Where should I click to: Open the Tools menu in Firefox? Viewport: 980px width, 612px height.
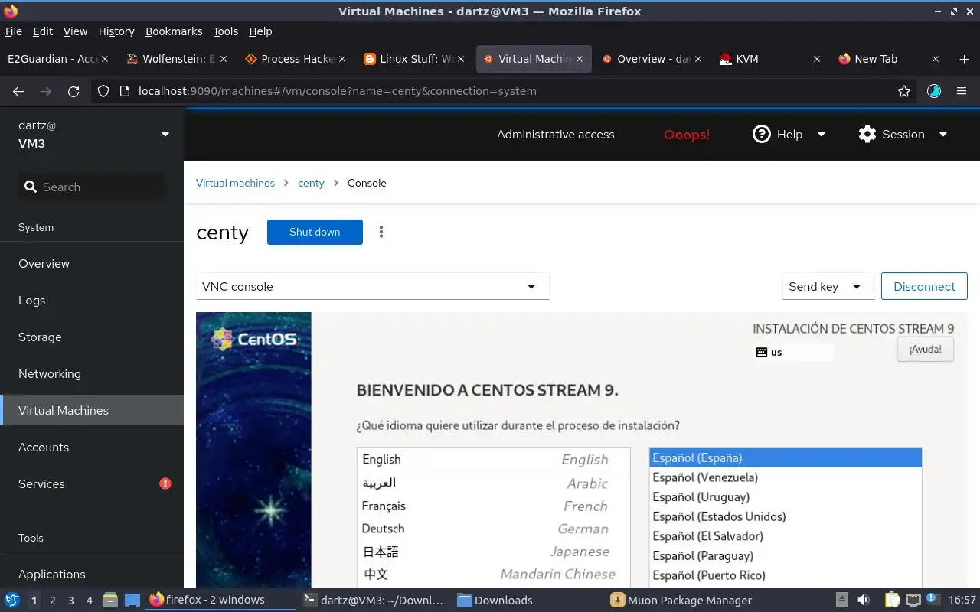[x=226, y=31]
